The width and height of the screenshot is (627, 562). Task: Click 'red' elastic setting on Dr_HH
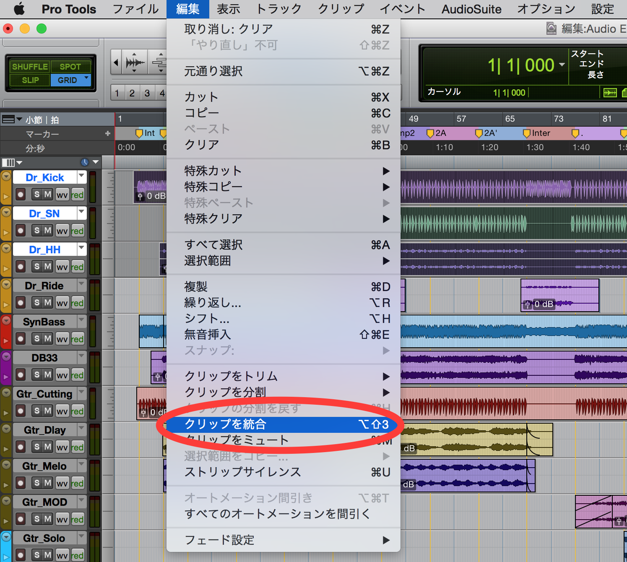[77, 267]
